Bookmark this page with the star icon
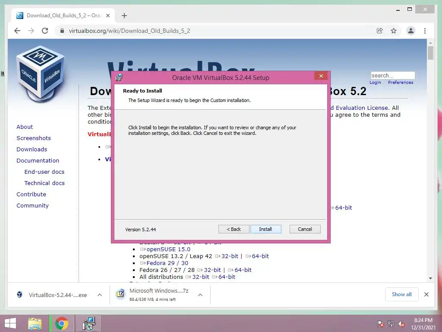The image size is (442, 332). click(394, 31)
